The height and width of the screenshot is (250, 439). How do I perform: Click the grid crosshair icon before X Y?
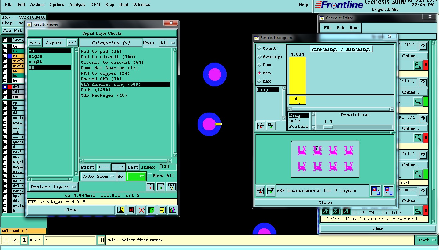(x=24, y=240)
